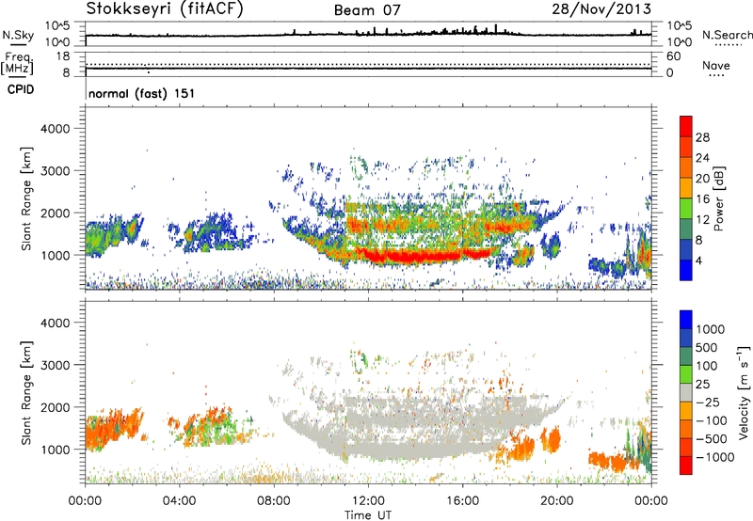753x521 pixels.
Task: Click "2000" on the velocity panel range axis
Action: pos(55,407)
